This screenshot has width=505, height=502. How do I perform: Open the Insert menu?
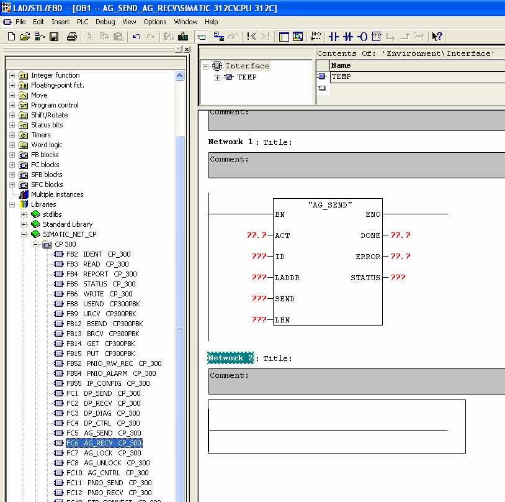pyautogui.click(x=61, y=22)
